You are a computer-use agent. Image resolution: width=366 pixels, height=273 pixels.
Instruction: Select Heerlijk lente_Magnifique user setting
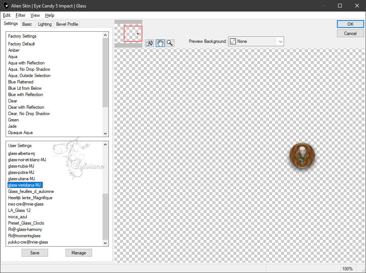[30, 198]
